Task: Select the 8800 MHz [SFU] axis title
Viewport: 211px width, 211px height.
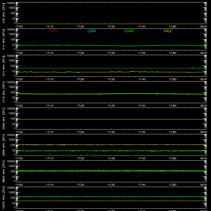Action: (x=3, y=171)
